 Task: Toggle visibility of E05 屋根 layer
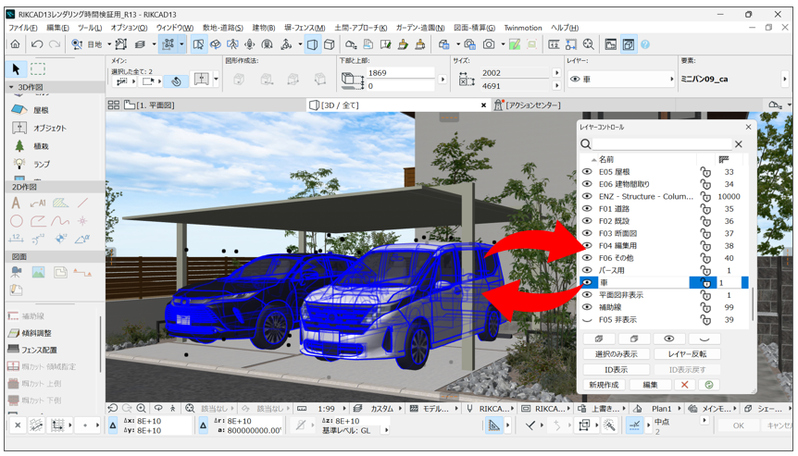click(x=587, y=172)
